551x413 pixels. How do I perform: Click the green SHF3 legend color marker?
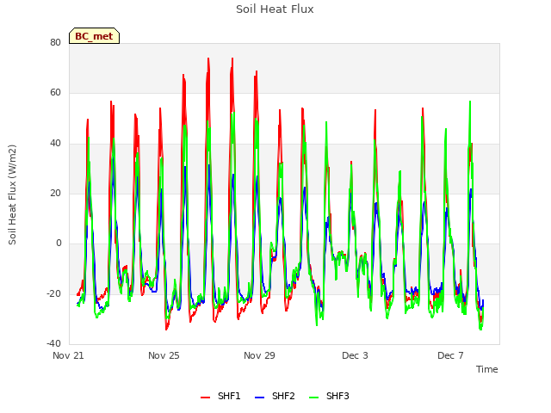point(313,398)
